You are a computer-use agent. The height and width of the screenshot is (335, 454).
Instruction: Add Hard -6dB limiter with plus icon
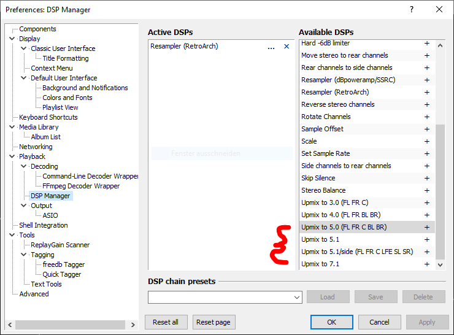(x=426, y=43)
